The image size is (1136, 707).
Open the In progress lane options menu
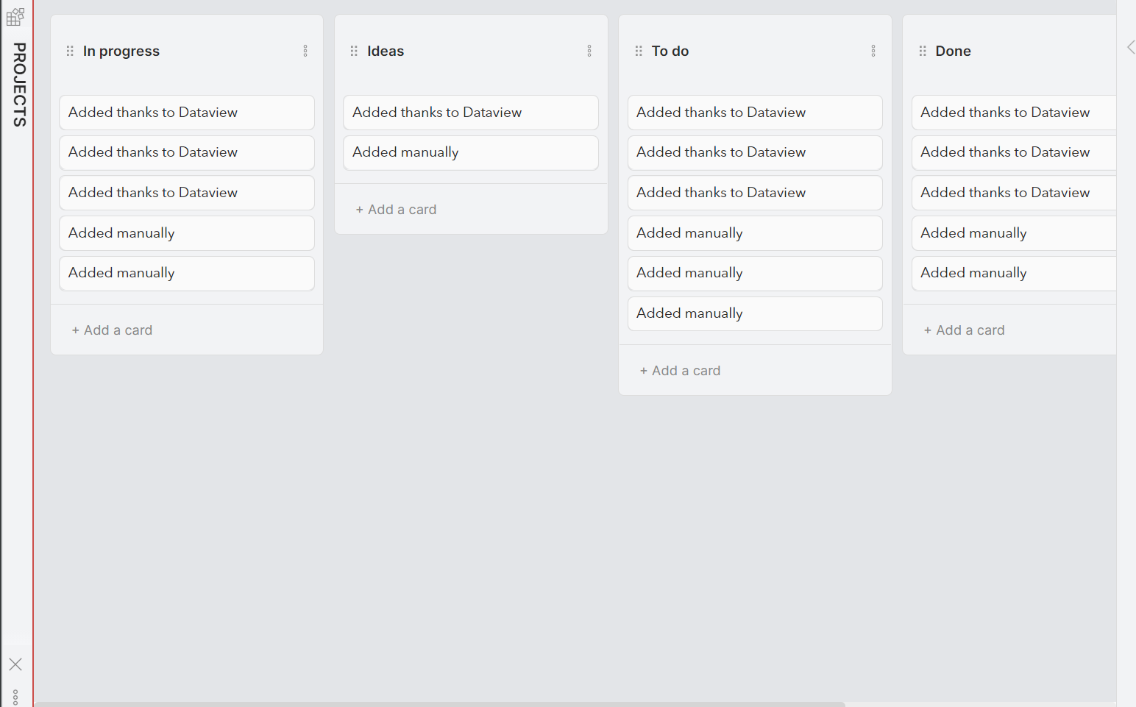(305, 51)
